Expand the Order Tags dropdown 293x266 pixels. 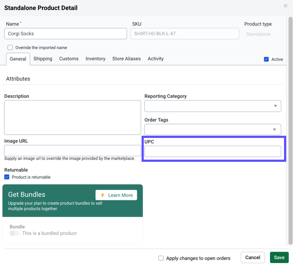click(213, 129)
